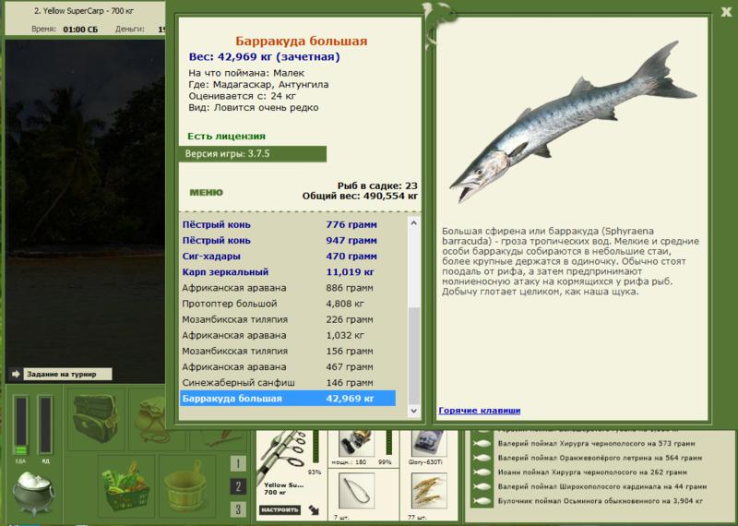738x526 pixels.
Task: Click the НАСТРОИТЬ button under the rod
Action: coord(280,510)
